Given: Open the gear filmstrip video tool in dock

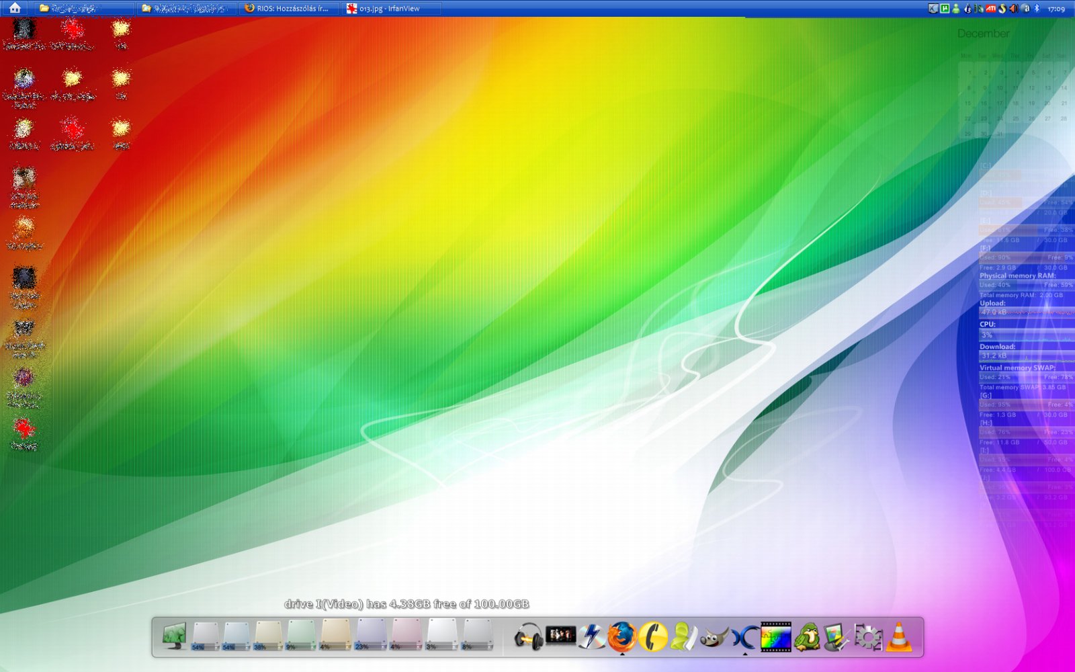Looking at the screenshot, I should click(x=867, y=637).
